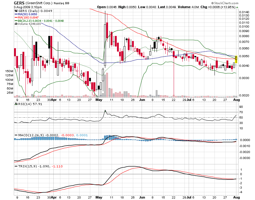Click the blue MA(50) legend line marker
Image resolution: width=255 pixels, height=200 pixels.
tap(16, 14)
